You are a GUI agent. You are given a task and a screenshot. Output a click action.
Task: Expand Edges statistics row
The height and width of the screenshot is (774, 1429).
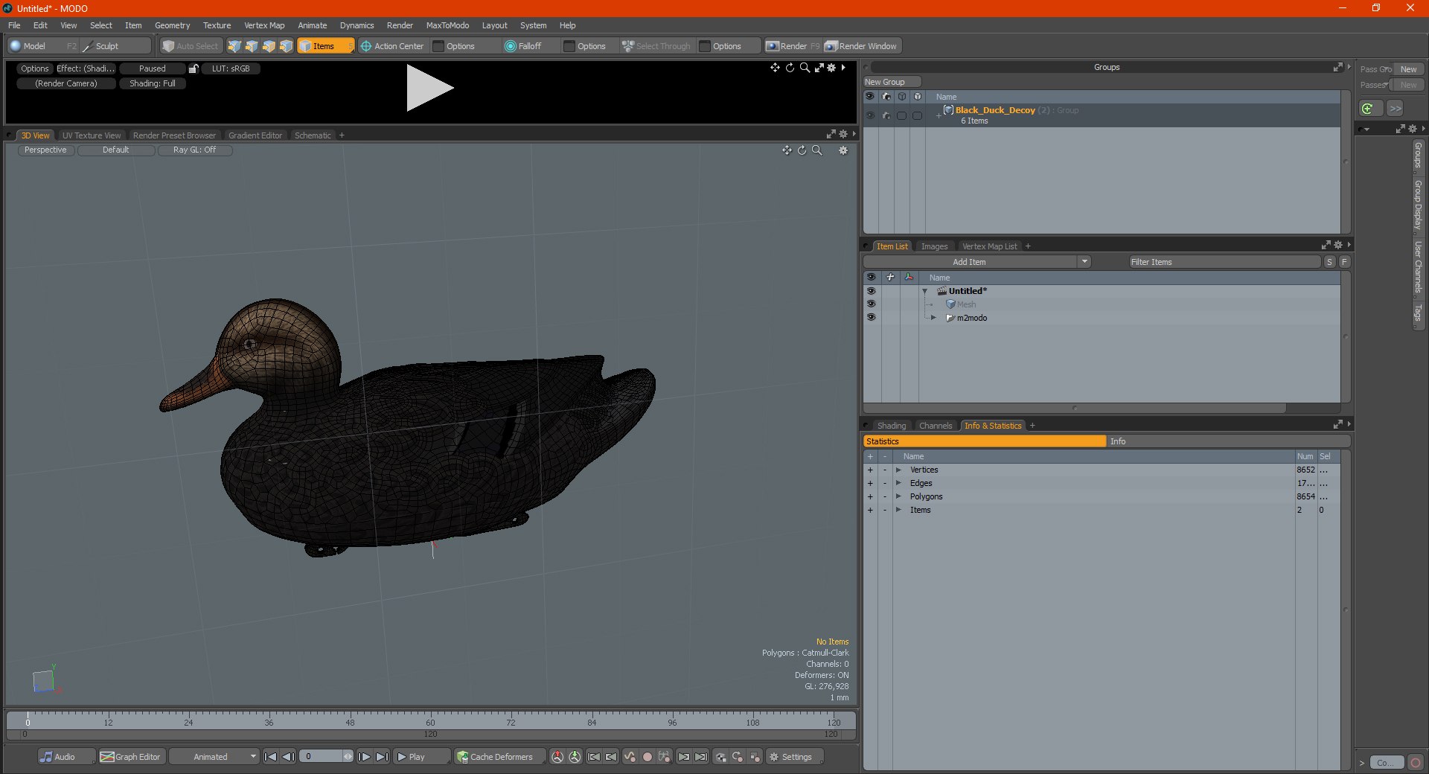(x=898, y=484)
